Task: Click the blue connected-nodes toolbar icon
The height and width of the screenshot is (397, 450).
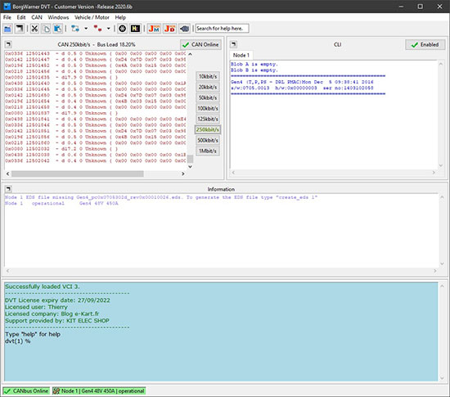Action: point(75,29)
